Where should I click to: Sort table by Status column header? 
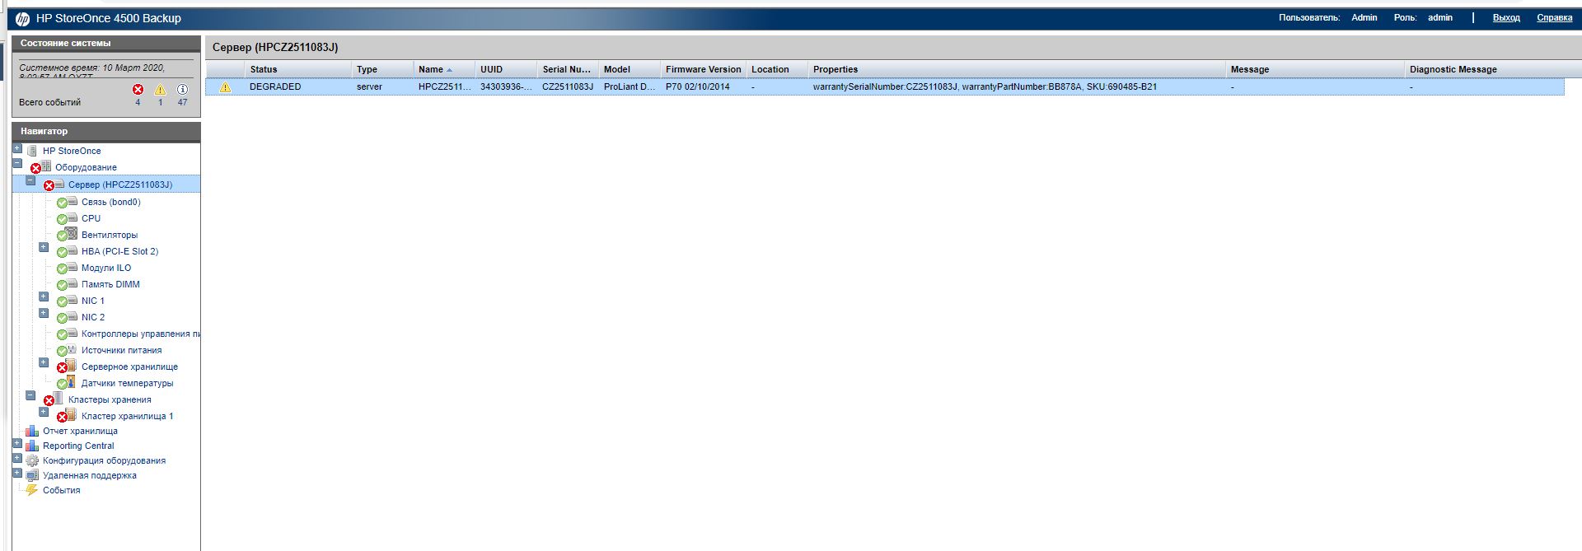click(x=264, y=69)
